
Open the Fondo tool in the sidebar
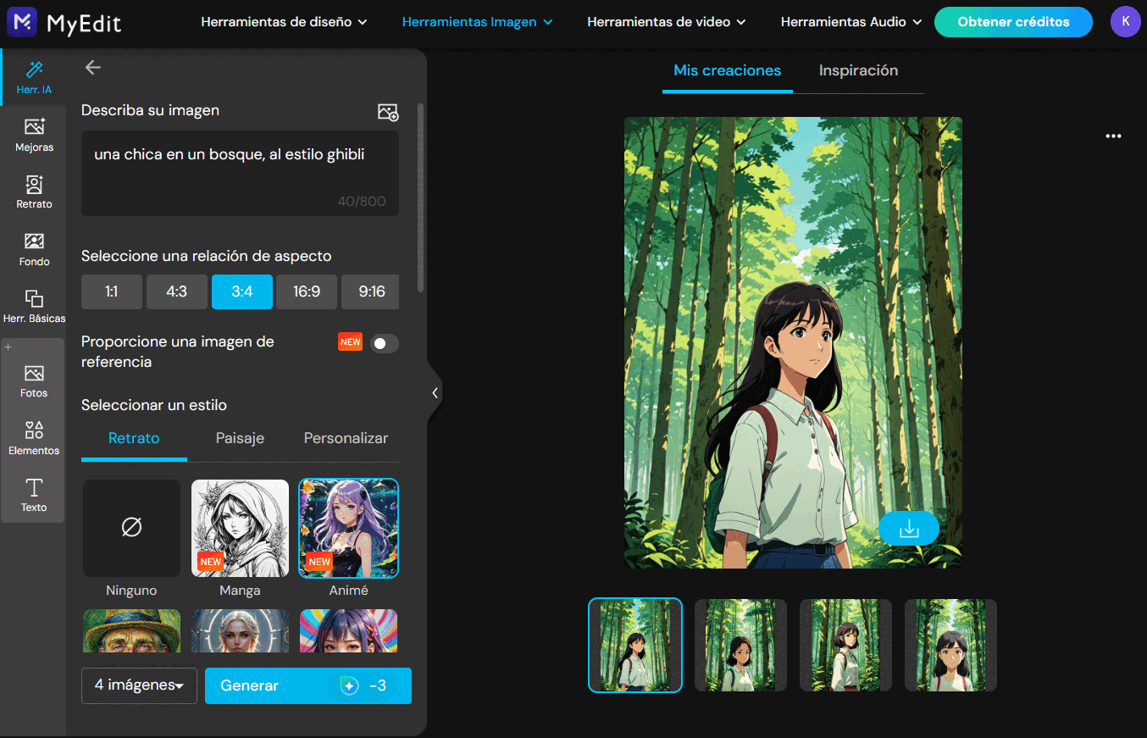34,248
